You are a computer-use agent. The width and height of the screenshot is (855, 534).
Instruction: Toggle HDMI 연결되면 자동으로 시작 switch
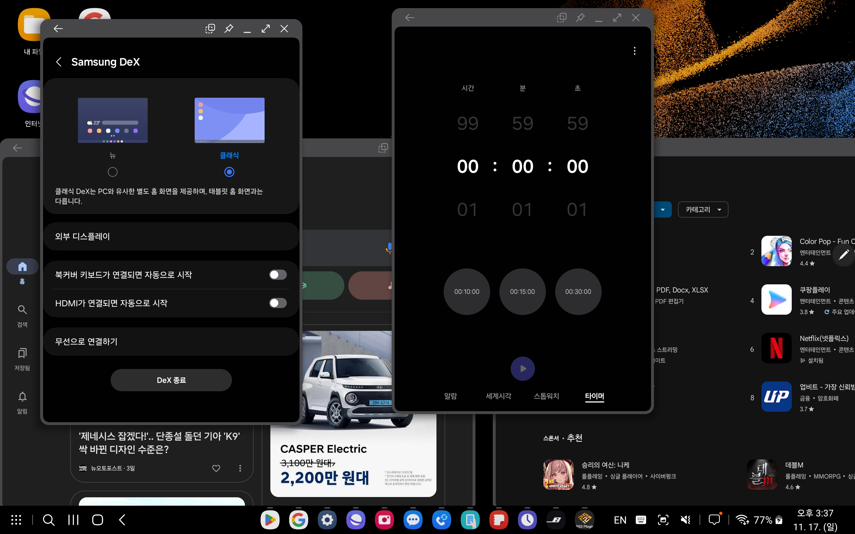tap(278, 303)
